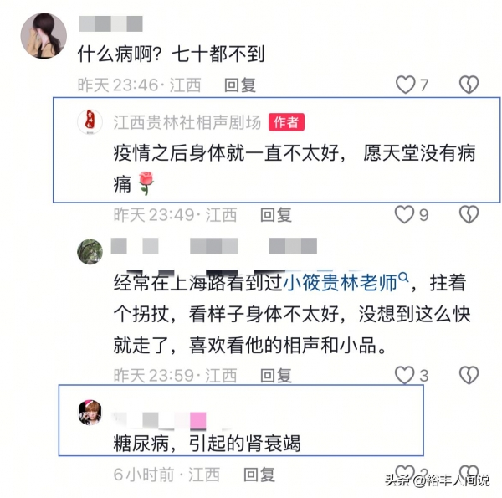Like the 23:59 comment with 3 likes
The image size is (502, 498).
click(405, 375)
